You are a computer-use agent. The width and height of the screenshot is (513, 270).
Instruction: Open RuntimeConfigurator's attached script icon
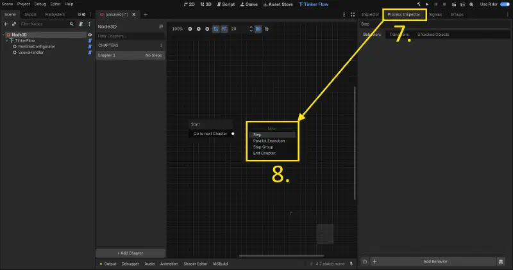90,46
